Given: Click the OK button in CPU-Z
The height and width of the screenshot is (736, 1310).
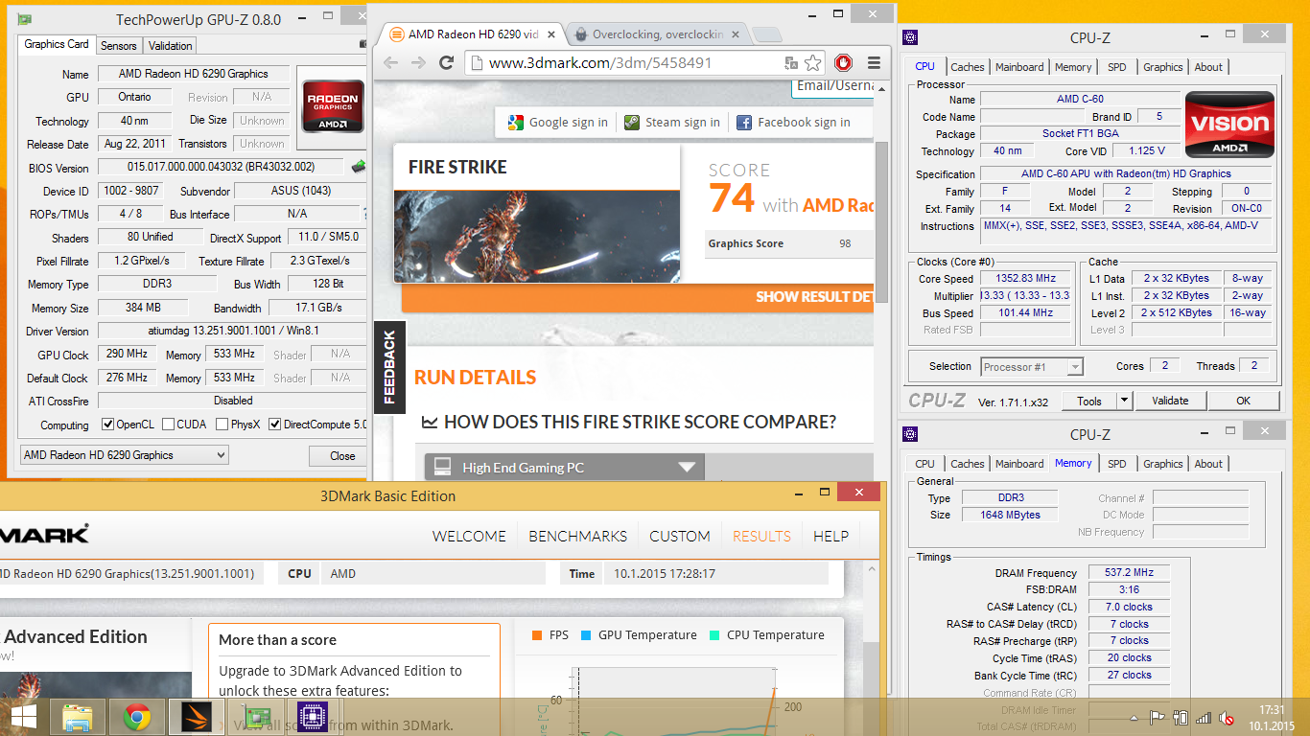Looking at the screenshot, I should click(1243, 401).
